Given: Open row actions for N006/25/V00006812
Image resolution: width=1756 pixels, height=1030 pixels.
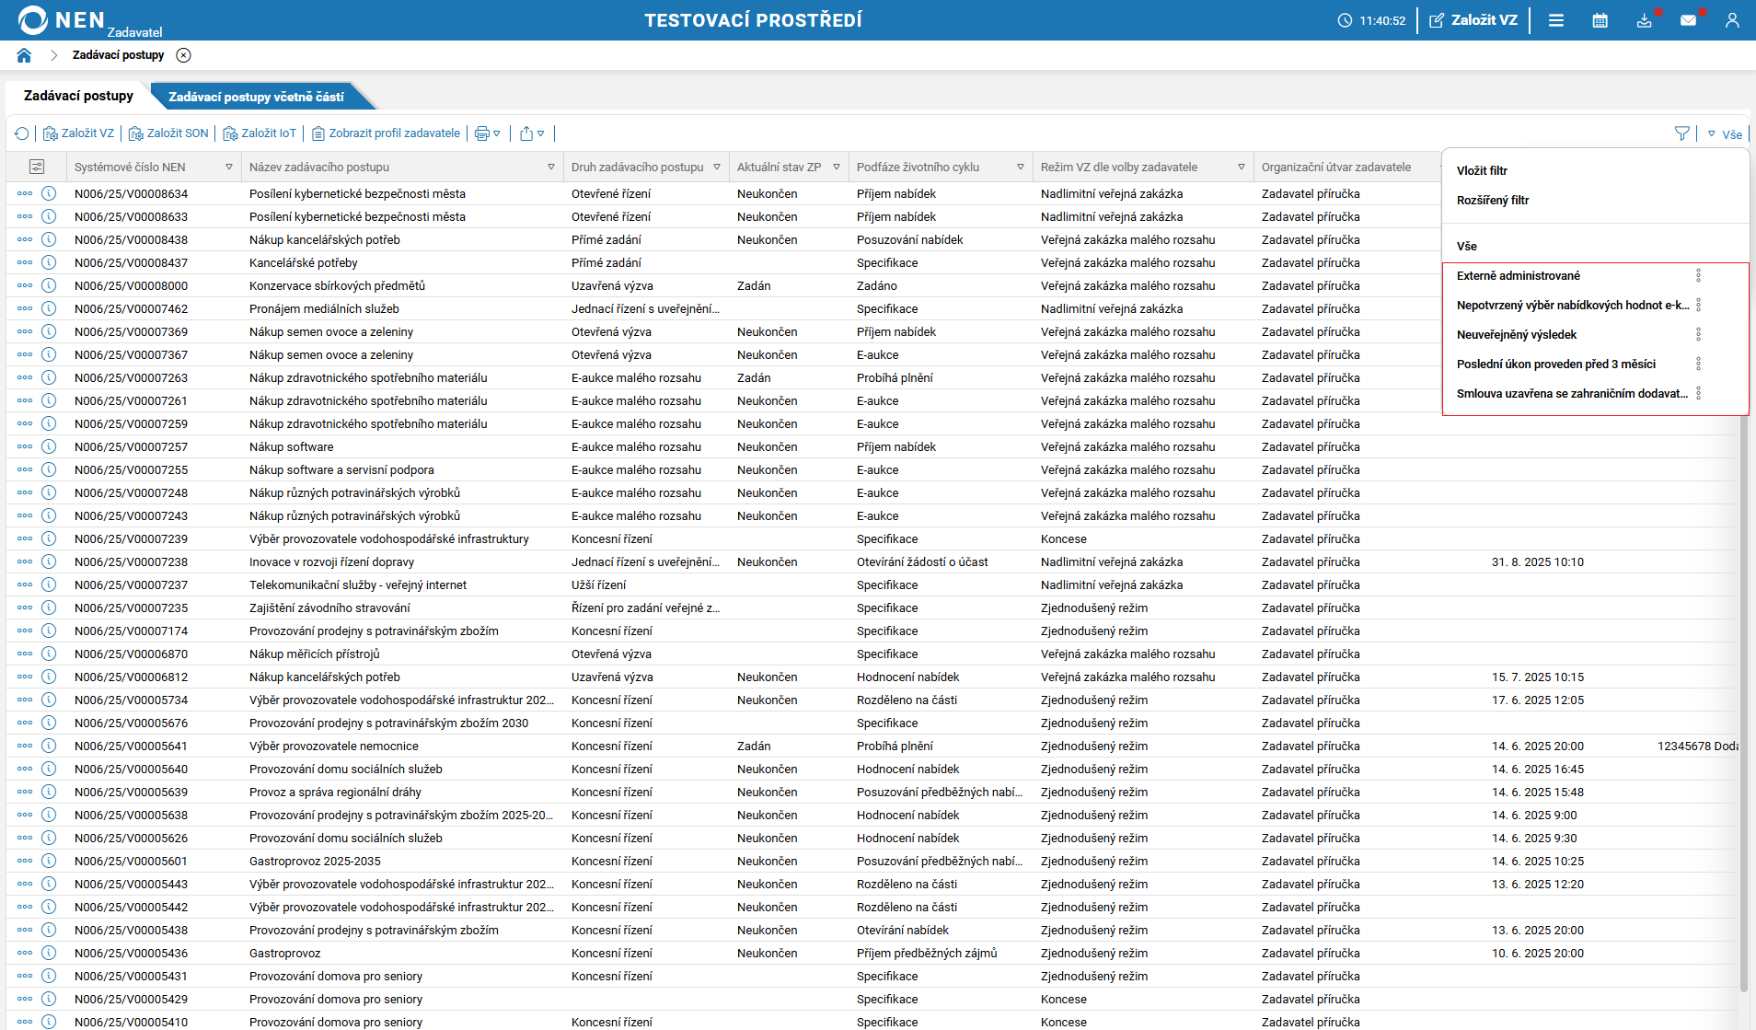Looking at the screenshot, I should click(x=25, y=677).
